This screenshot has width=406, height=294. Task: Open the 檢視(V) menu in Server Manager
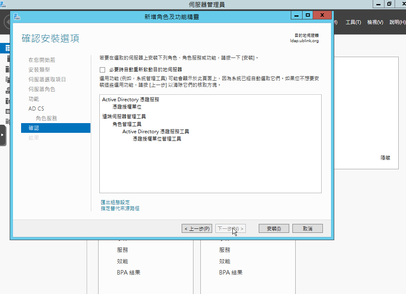375,22
